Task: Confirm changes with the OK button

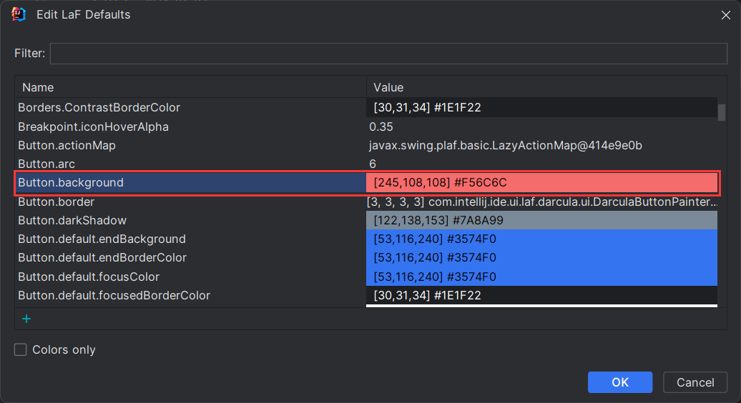Action: pyautogui.click(x=620, y=382)
